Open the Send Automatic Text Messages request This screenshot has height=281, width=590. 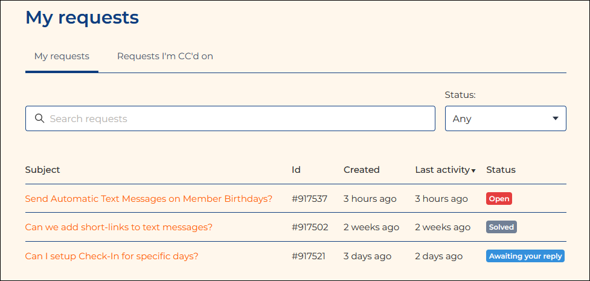tap(149, 199)
